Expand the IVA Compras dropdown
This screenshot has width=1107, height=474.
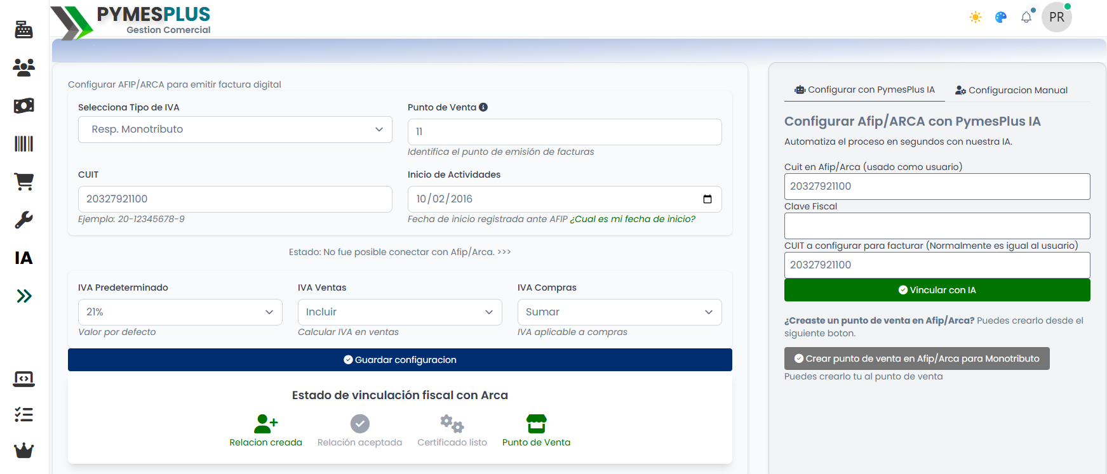pyautogui.click(x=619, y=312)
